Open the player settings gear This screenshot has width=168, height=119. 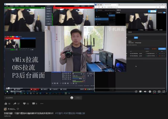coord(150,92)
